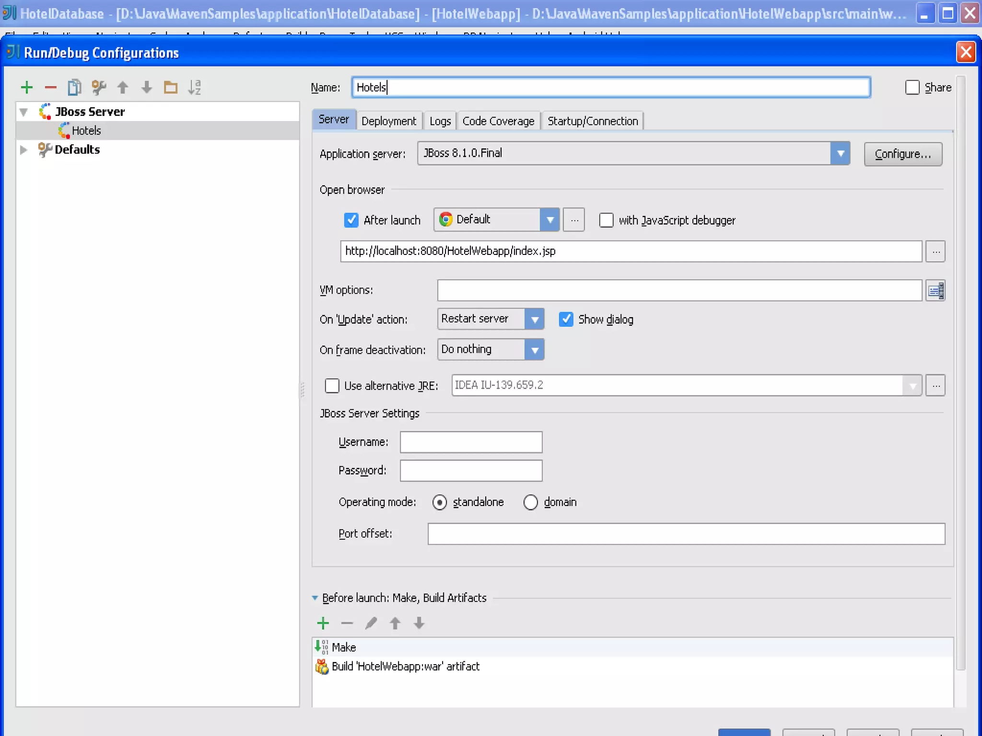
Task: Browse for alternative JRE path
Action: click(935, 385)
